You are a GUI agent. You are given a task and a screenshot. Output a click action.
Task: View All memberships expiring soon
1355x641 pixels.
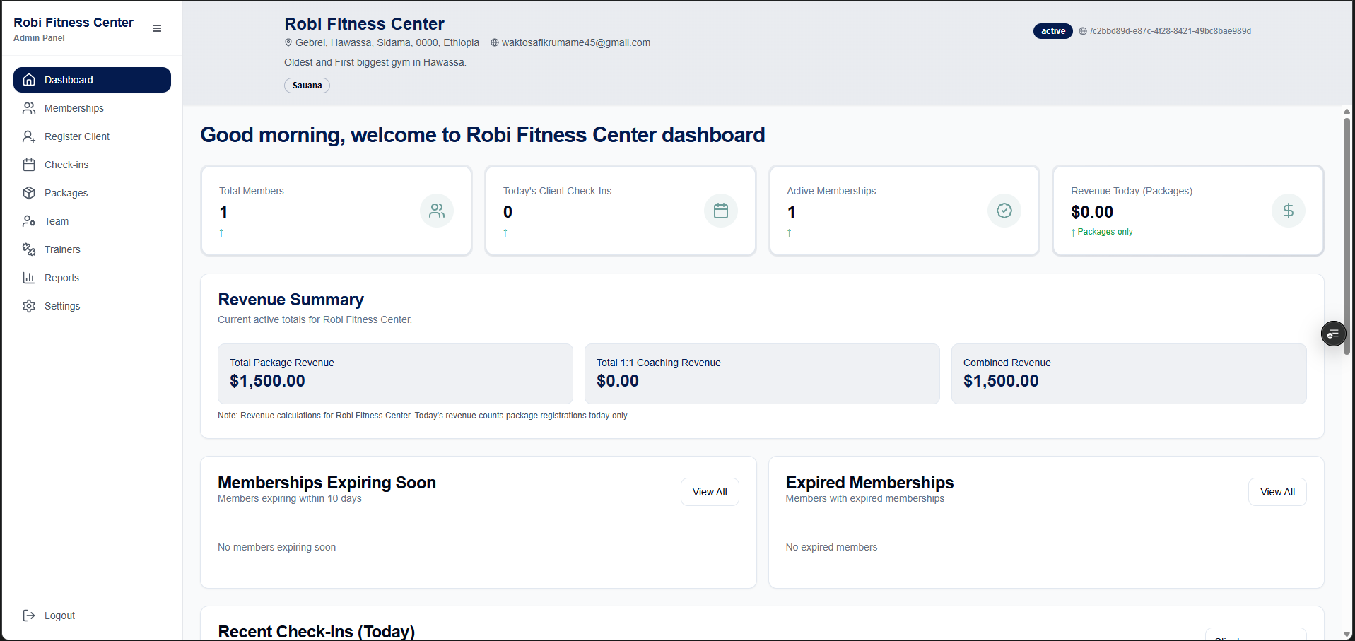tap(710, 492)
